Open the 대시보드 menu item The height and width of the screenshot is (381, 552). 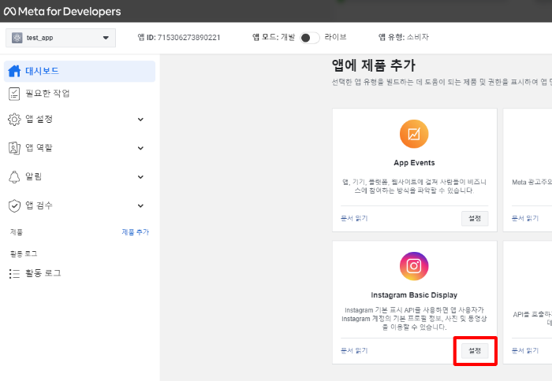(x=80, y=71)
